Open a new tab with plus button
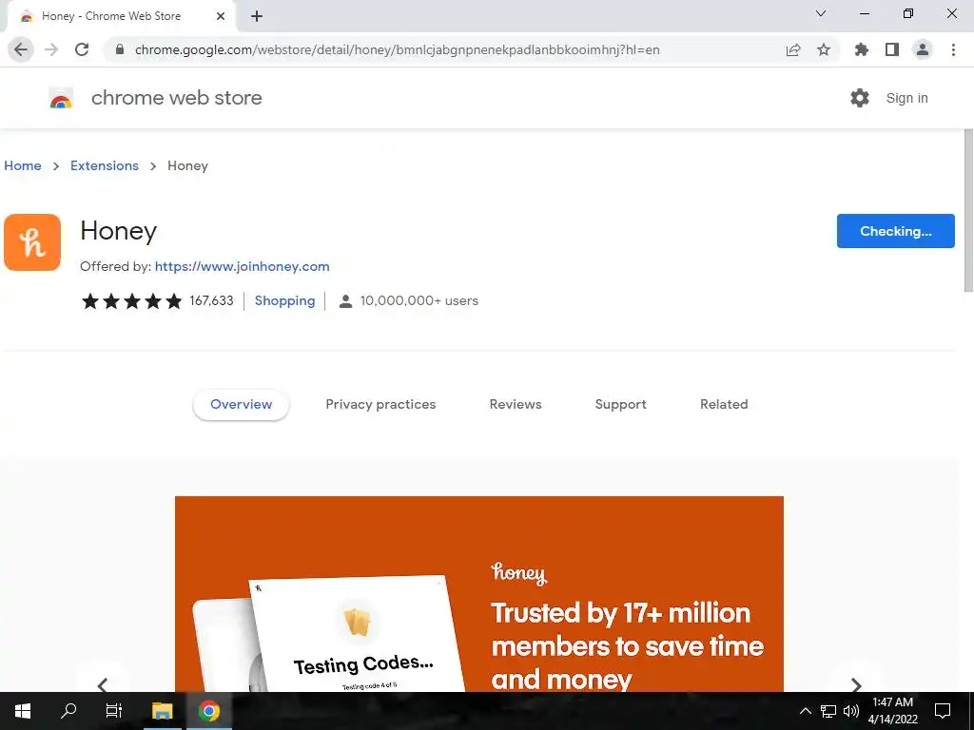 coord(257,16)
